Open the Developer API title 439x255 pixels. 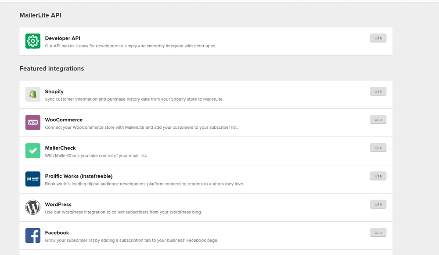point(62,38)
